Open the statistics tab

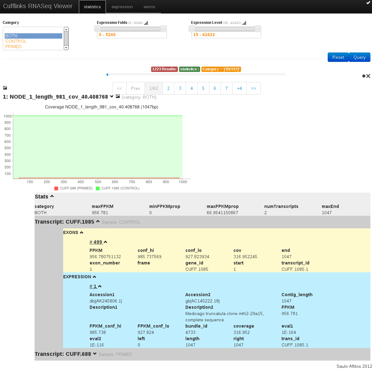(x=92, y=7)
